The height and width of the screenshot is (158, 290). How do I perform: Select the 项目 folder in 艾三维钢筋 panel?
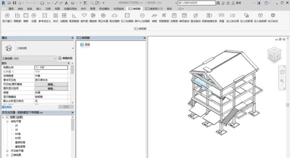click(85, 45)
